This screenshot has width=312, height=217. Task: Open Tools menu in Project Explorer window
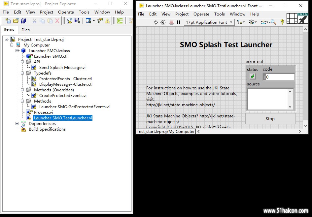click(x=84, y=12)
